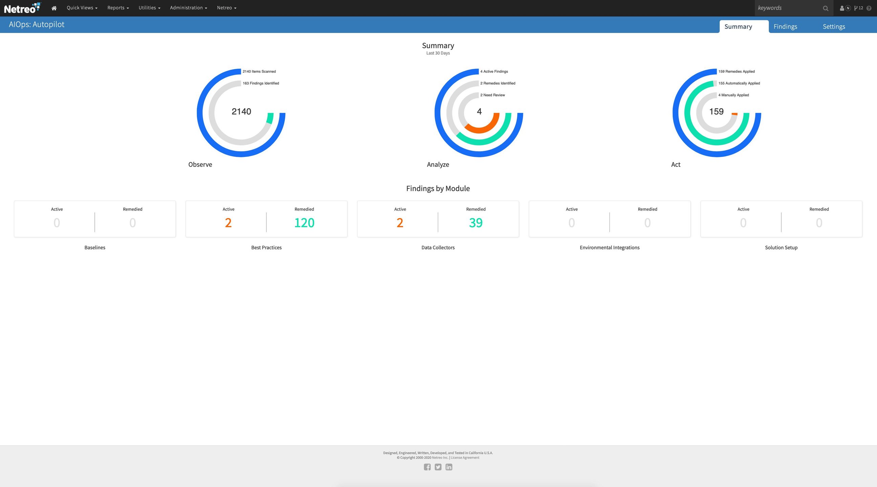Click the Netreo Inc. copyright link
The height and width of the screenshot is (487, 877).
[440, 458]
